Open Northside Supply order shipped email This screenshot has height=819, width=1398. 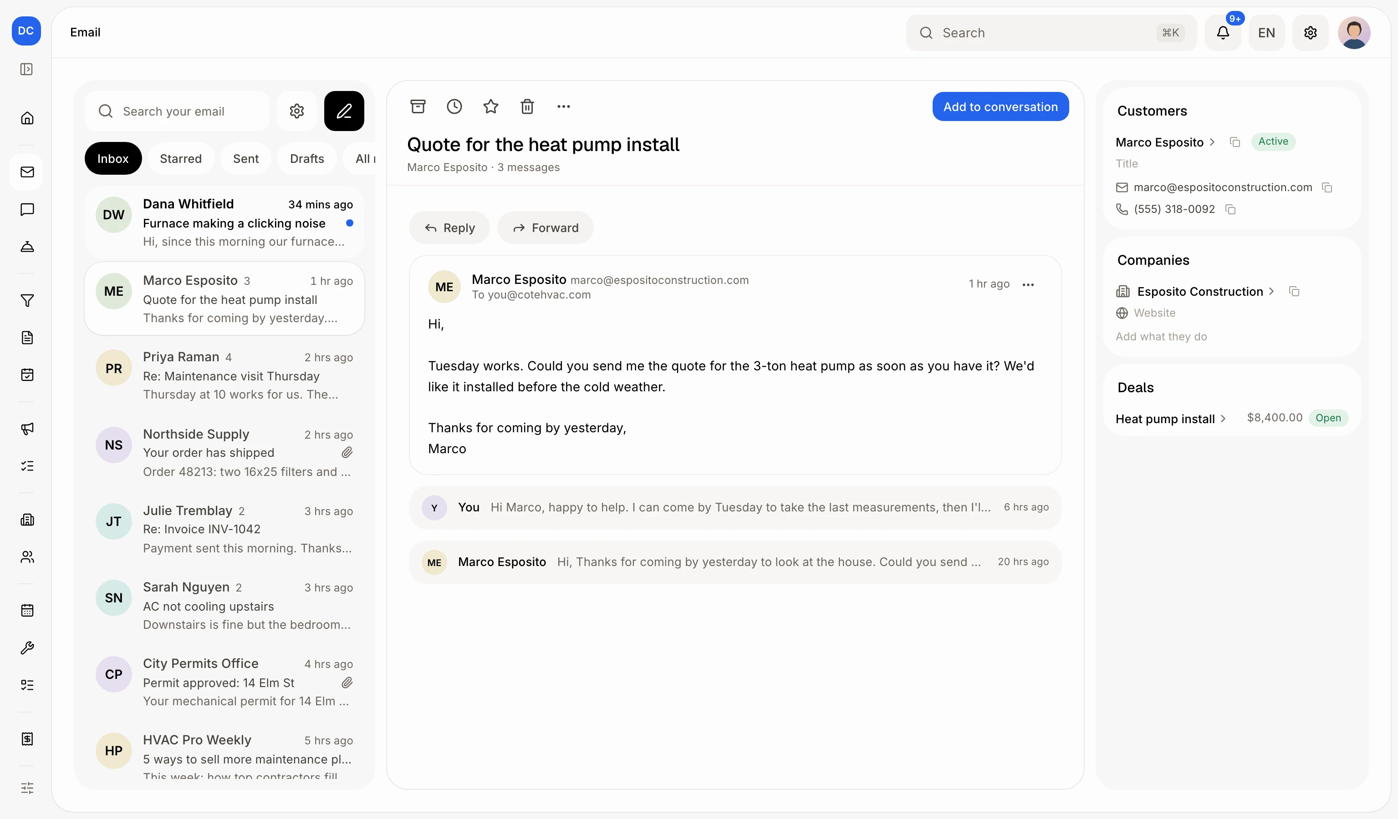tap(224, 452)
